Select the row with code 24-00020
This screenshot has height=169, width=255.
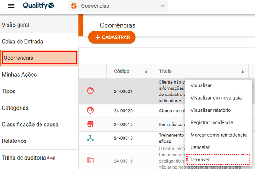click(x=123, y=111)
